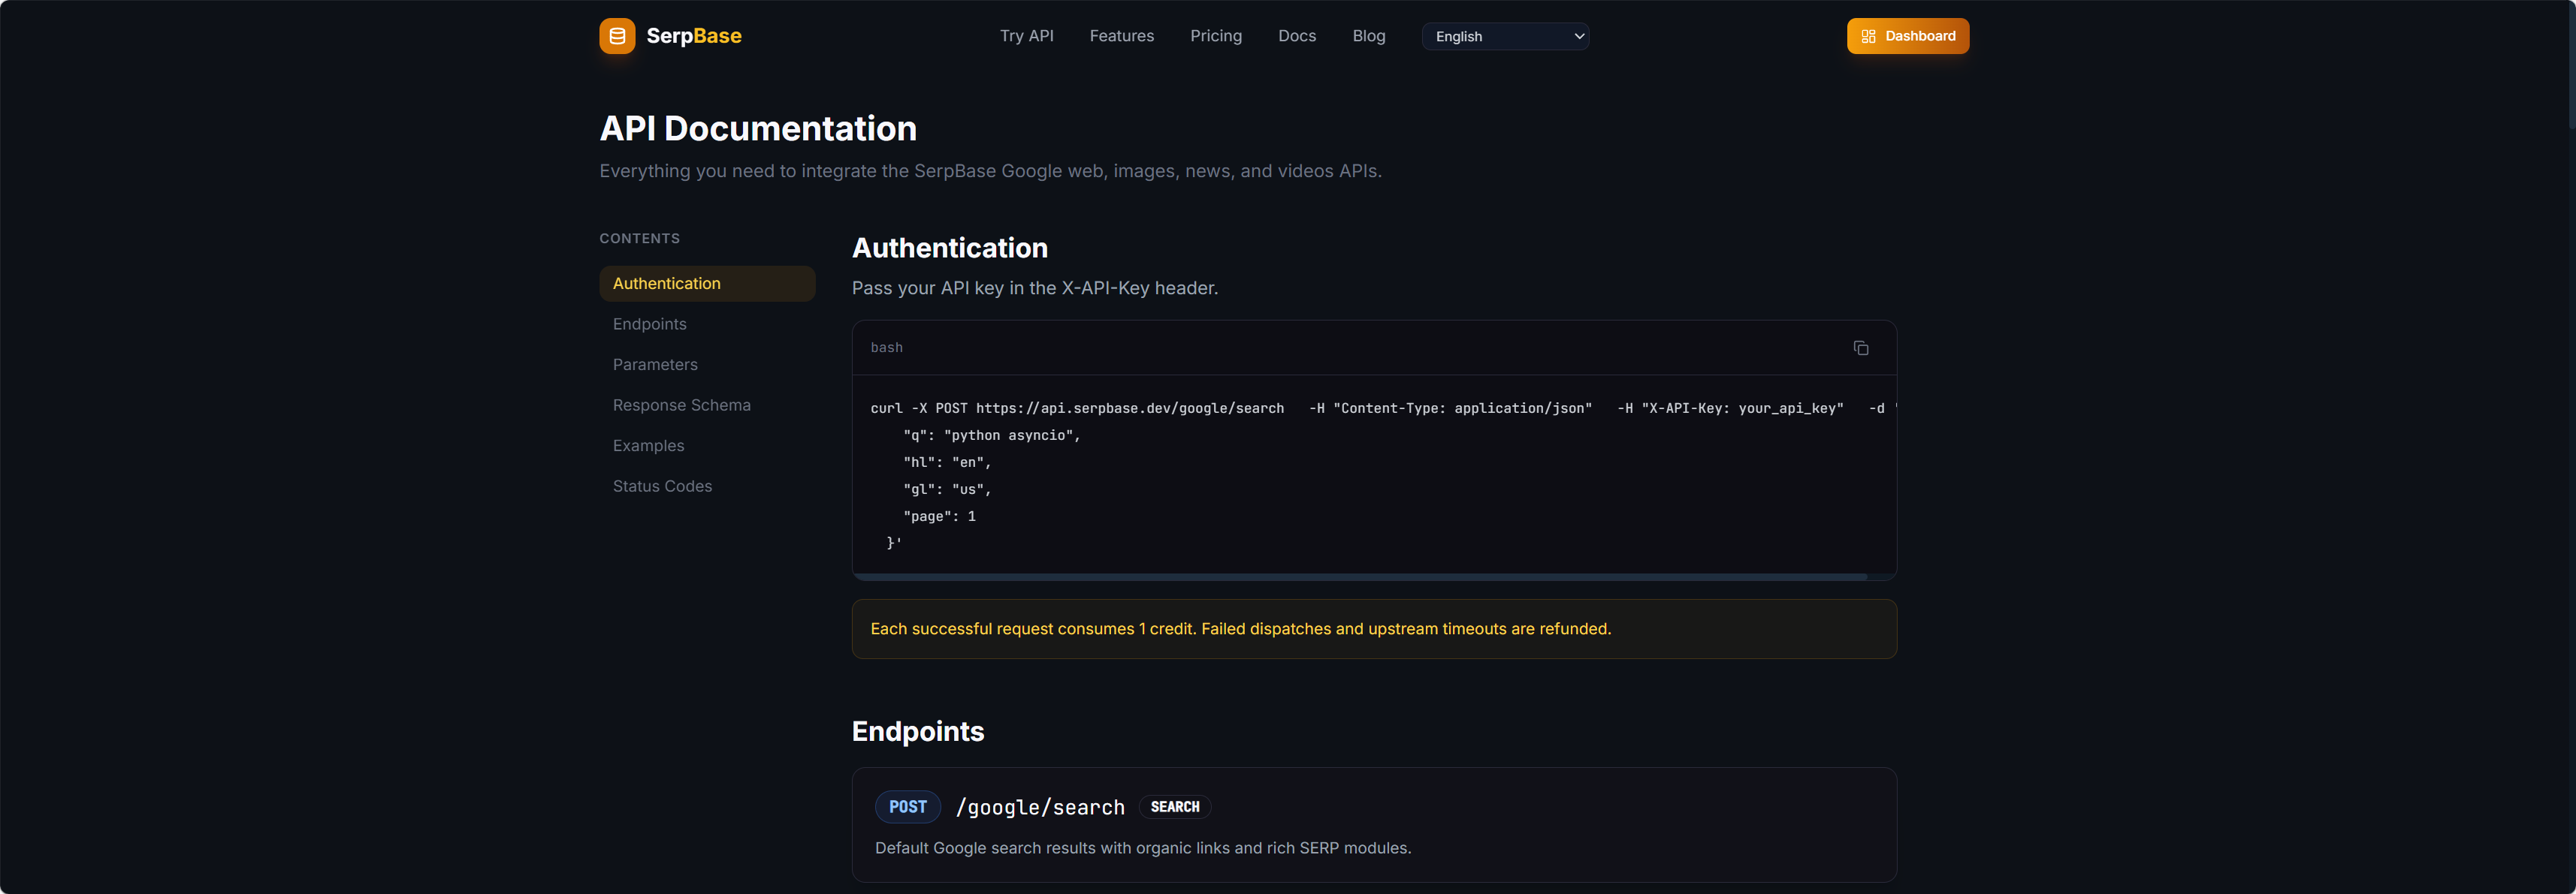The image size is (2576, 894).
Task: Open the Try API navigation item
Action: tap(1027, 36)
